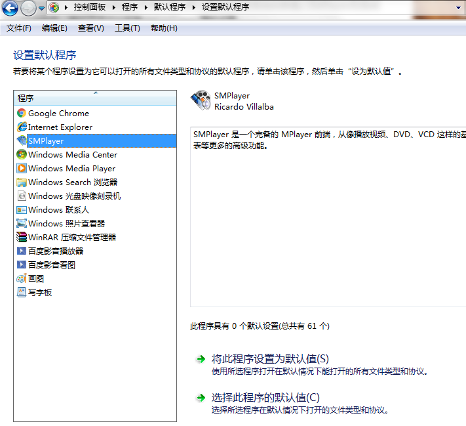Click 设置默认程序 breadcrumb segment
466x426 pixels.
[x=225, y=7]
